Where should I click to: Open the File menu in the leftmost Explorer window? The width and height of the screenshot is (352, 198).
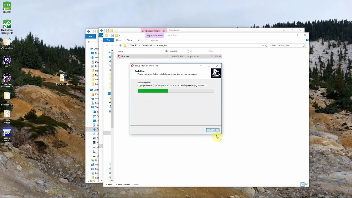click(90, 36)
